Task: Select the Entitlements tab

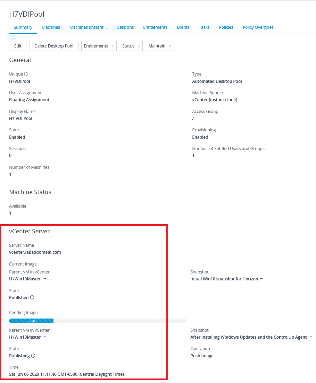Action: pos(155,27)
